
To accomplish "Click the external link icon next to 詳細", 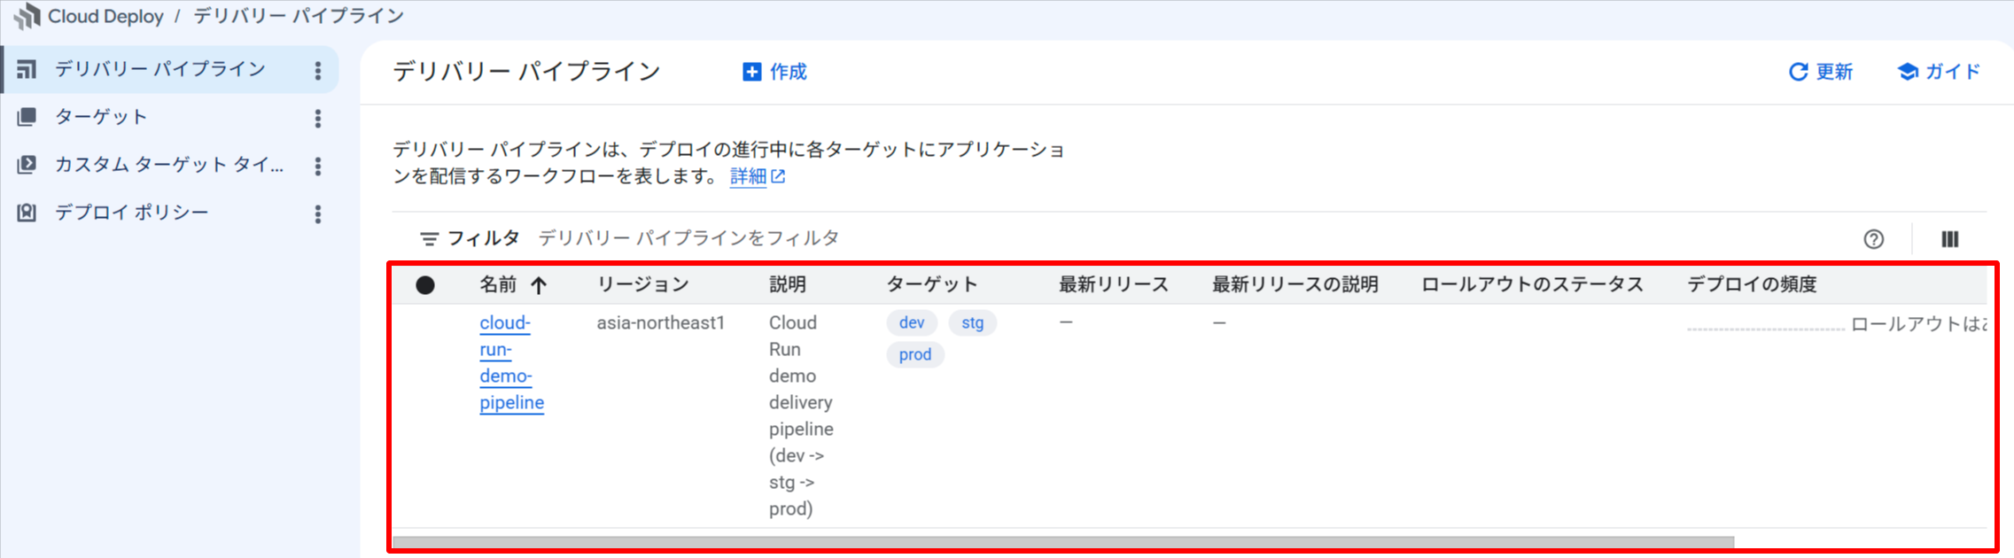I will pyautogui.click(x=778, y=176).
